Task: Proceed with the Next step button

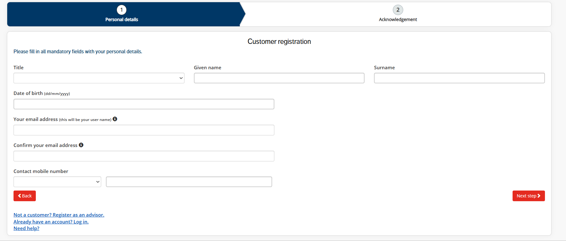Action: point(528,196)
